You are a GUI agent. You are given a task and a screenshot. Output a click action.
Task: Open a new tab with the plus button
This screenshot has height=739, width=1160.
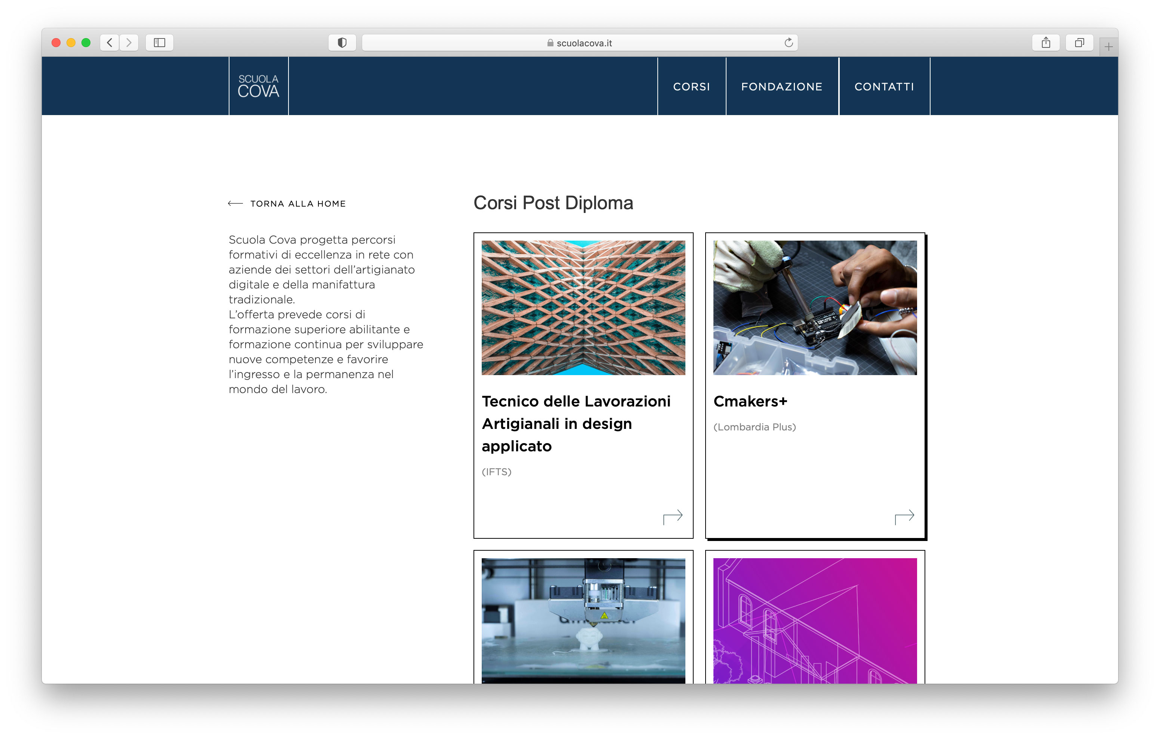[x=1108, y=47]
